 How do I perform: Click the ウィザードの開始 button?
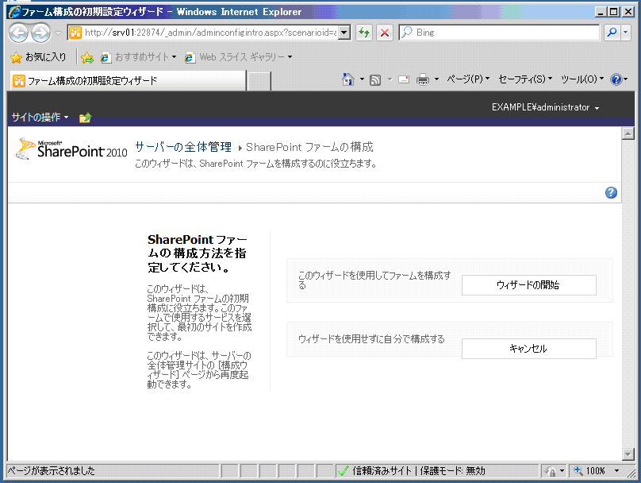(x=529, y=285)
